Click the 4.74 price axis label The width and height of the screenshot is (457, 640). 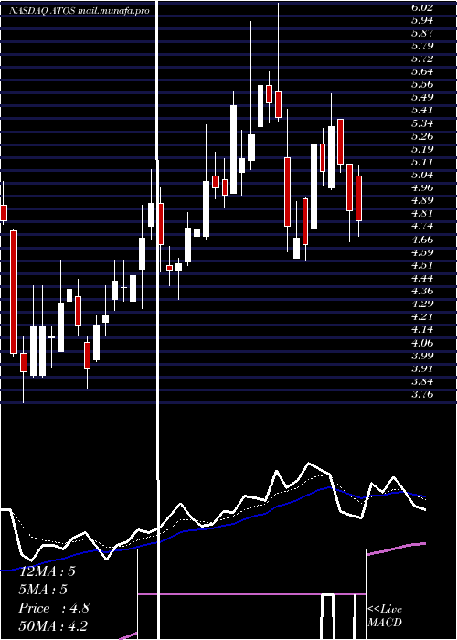(x=422, y=226)
